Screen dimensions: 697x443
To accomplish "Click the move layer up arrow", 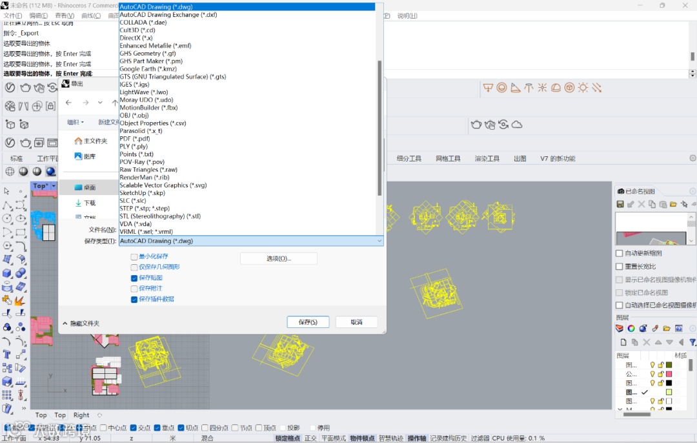I will (x=658, y=342).
